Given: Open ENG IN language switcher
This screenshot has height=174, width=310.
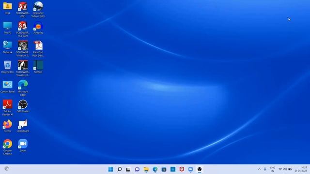Looking at the screenshot, I should tap(273, 169).
